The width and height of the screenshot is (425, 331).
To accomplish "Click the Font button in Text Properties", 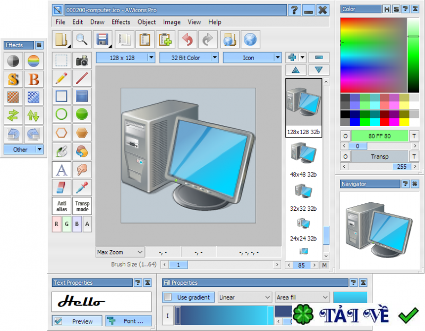I will coord(129,321).
